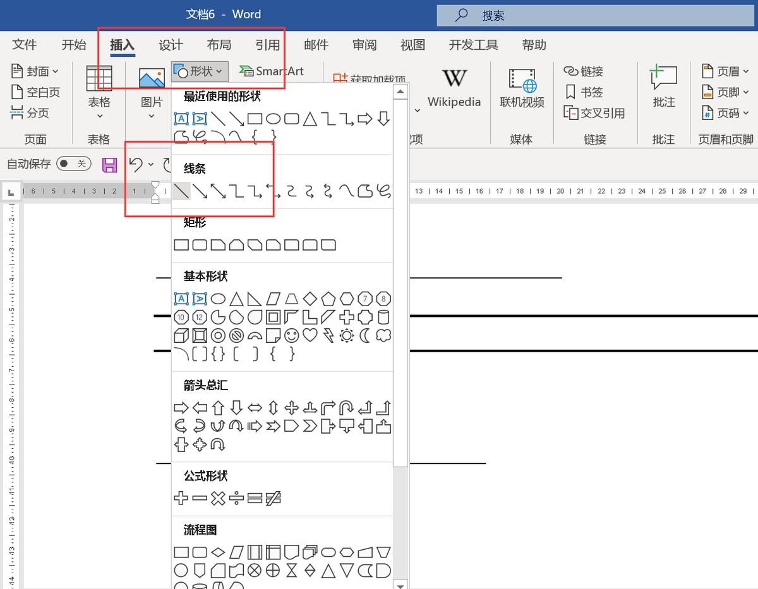The image size is (758, 589).
Task: Select the straight line shape under 线条
Action: tap(181, 191)
